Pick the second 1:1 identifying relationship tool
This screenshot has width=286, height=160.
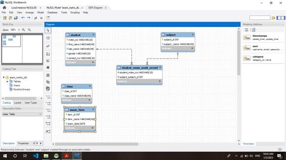(x=48, y=110)
